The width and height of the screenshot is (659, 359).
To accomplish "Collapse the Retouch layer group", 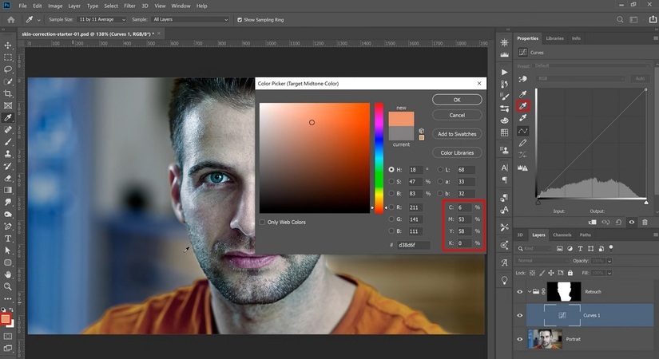I will (530, 292).
